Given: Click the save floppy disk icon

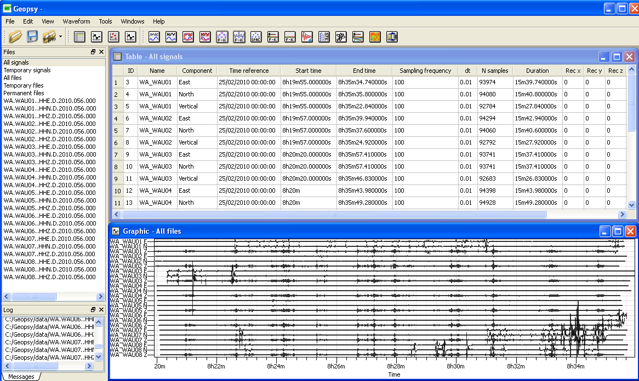Looking at the screenshot, I should coord(32,37).
